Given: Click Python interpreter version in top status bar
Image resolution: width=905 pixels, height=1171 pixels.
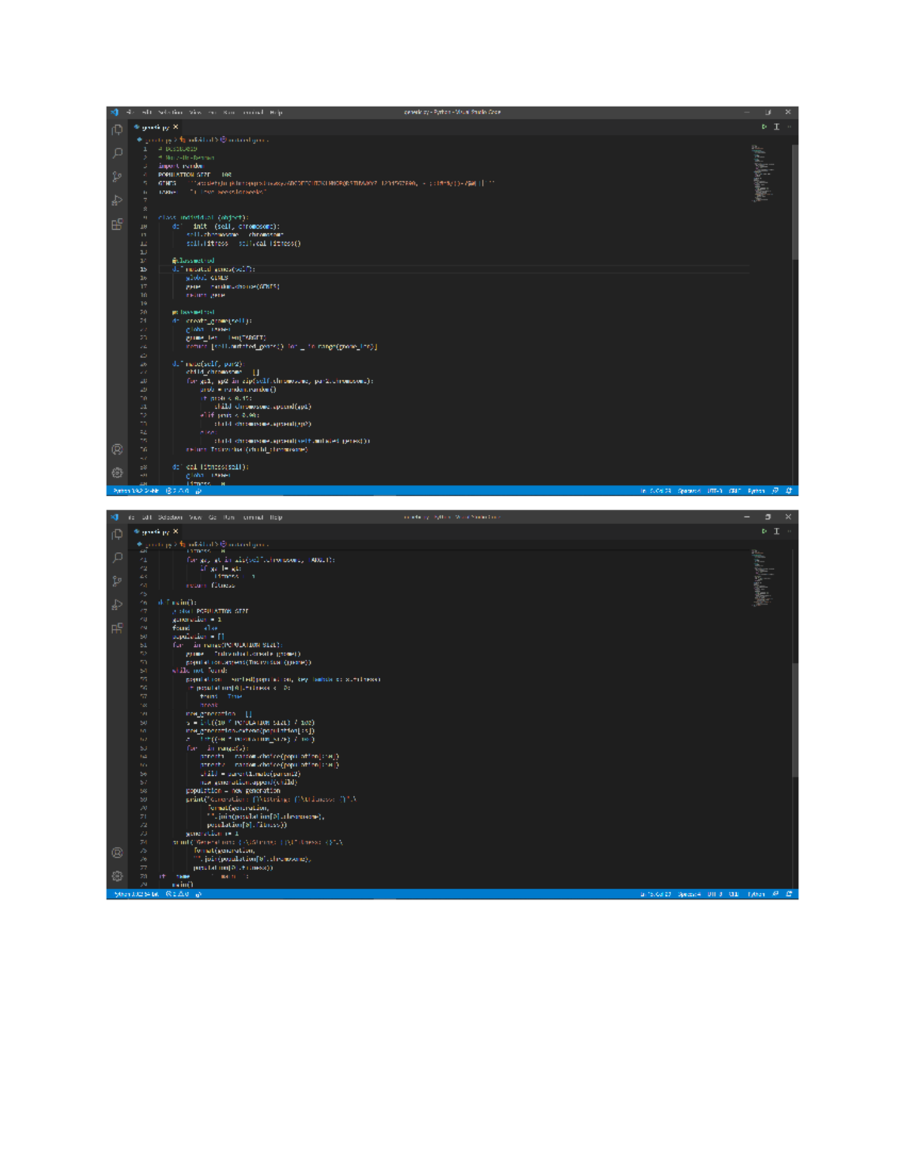Looking at the screenshot, I should 136,491.
